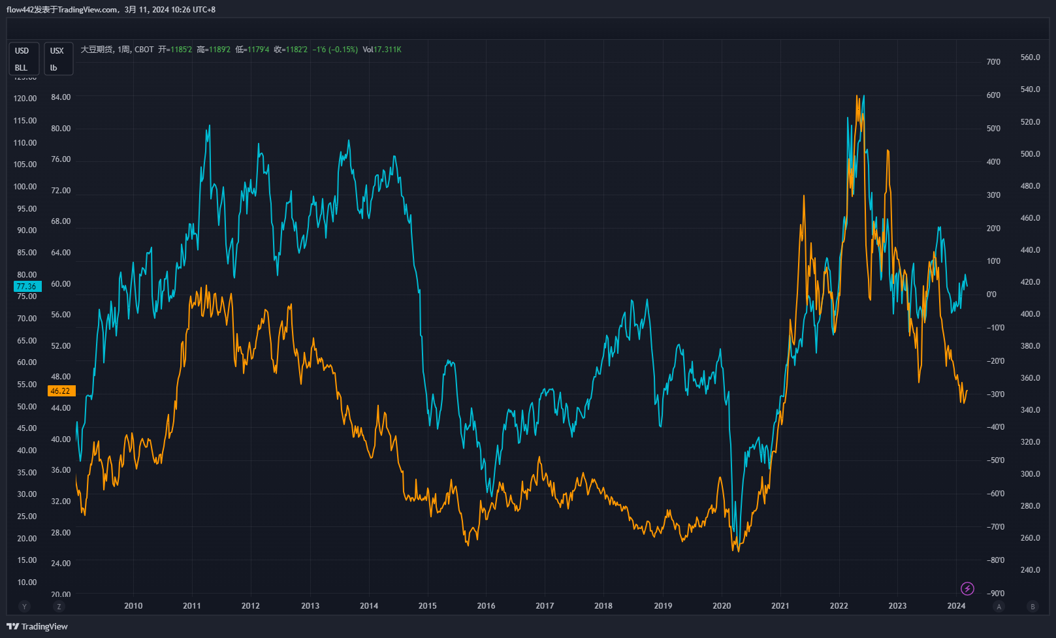Click the 2015 time axis label
This screenshot has width=1056, height=638.
coord(428,606)
